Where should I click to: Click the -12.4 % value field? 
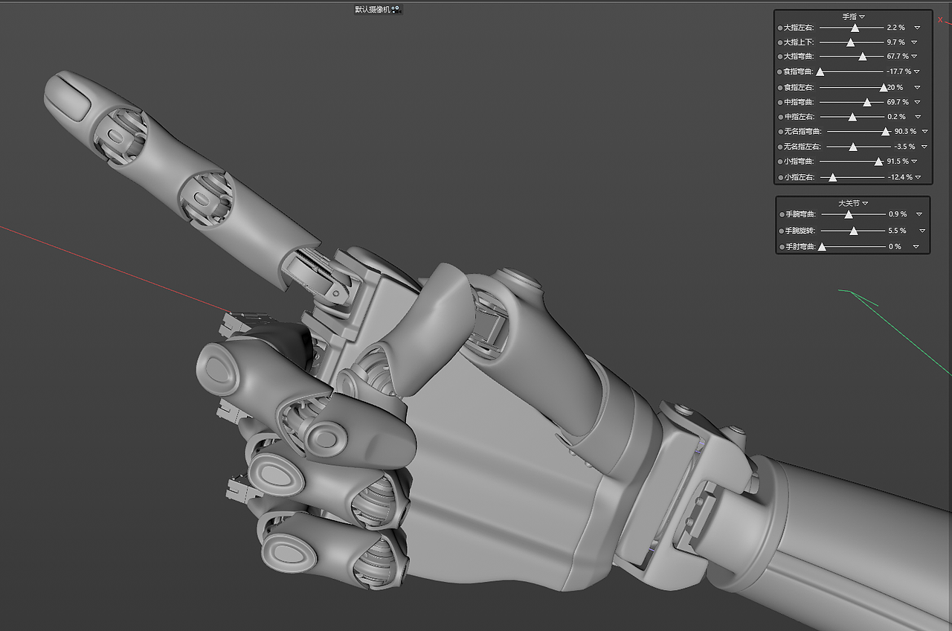900,178
